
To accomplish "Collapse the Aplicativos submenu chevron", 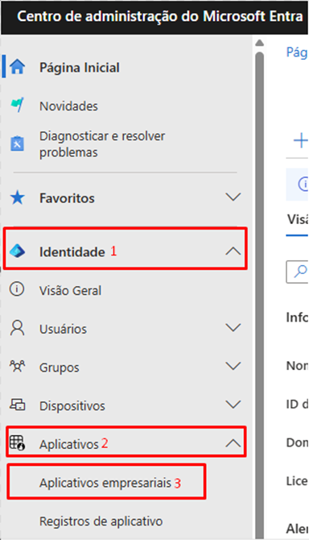I will pyautogui.click(x=233, y=443).
